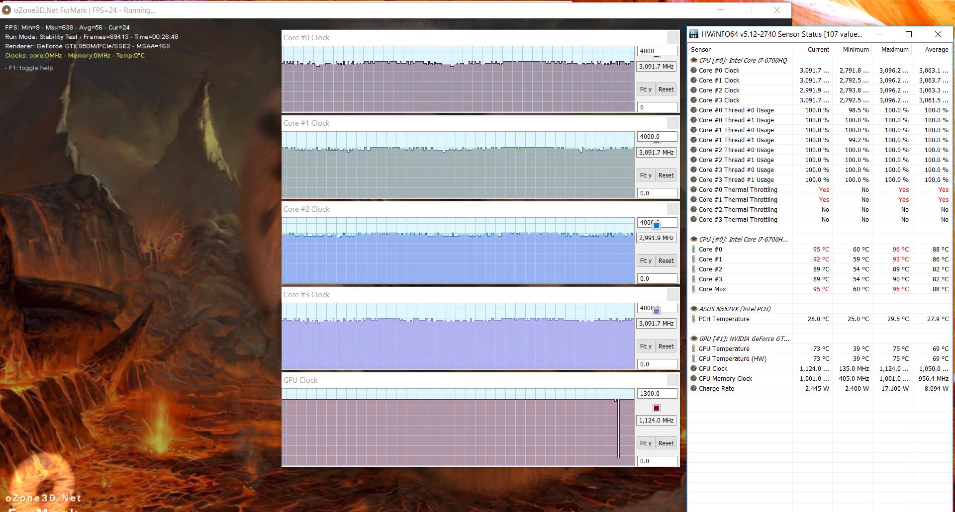The width and height of the screenshot is (955, 512).
Task: Click the 956.4 MHz average GPU Memory Clock value
Action: pyautogui.click(x=934, y=379)
